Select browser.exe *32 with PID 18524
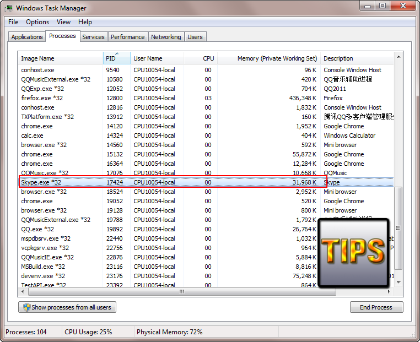The image size is (420, 342). tap(206, 192)
